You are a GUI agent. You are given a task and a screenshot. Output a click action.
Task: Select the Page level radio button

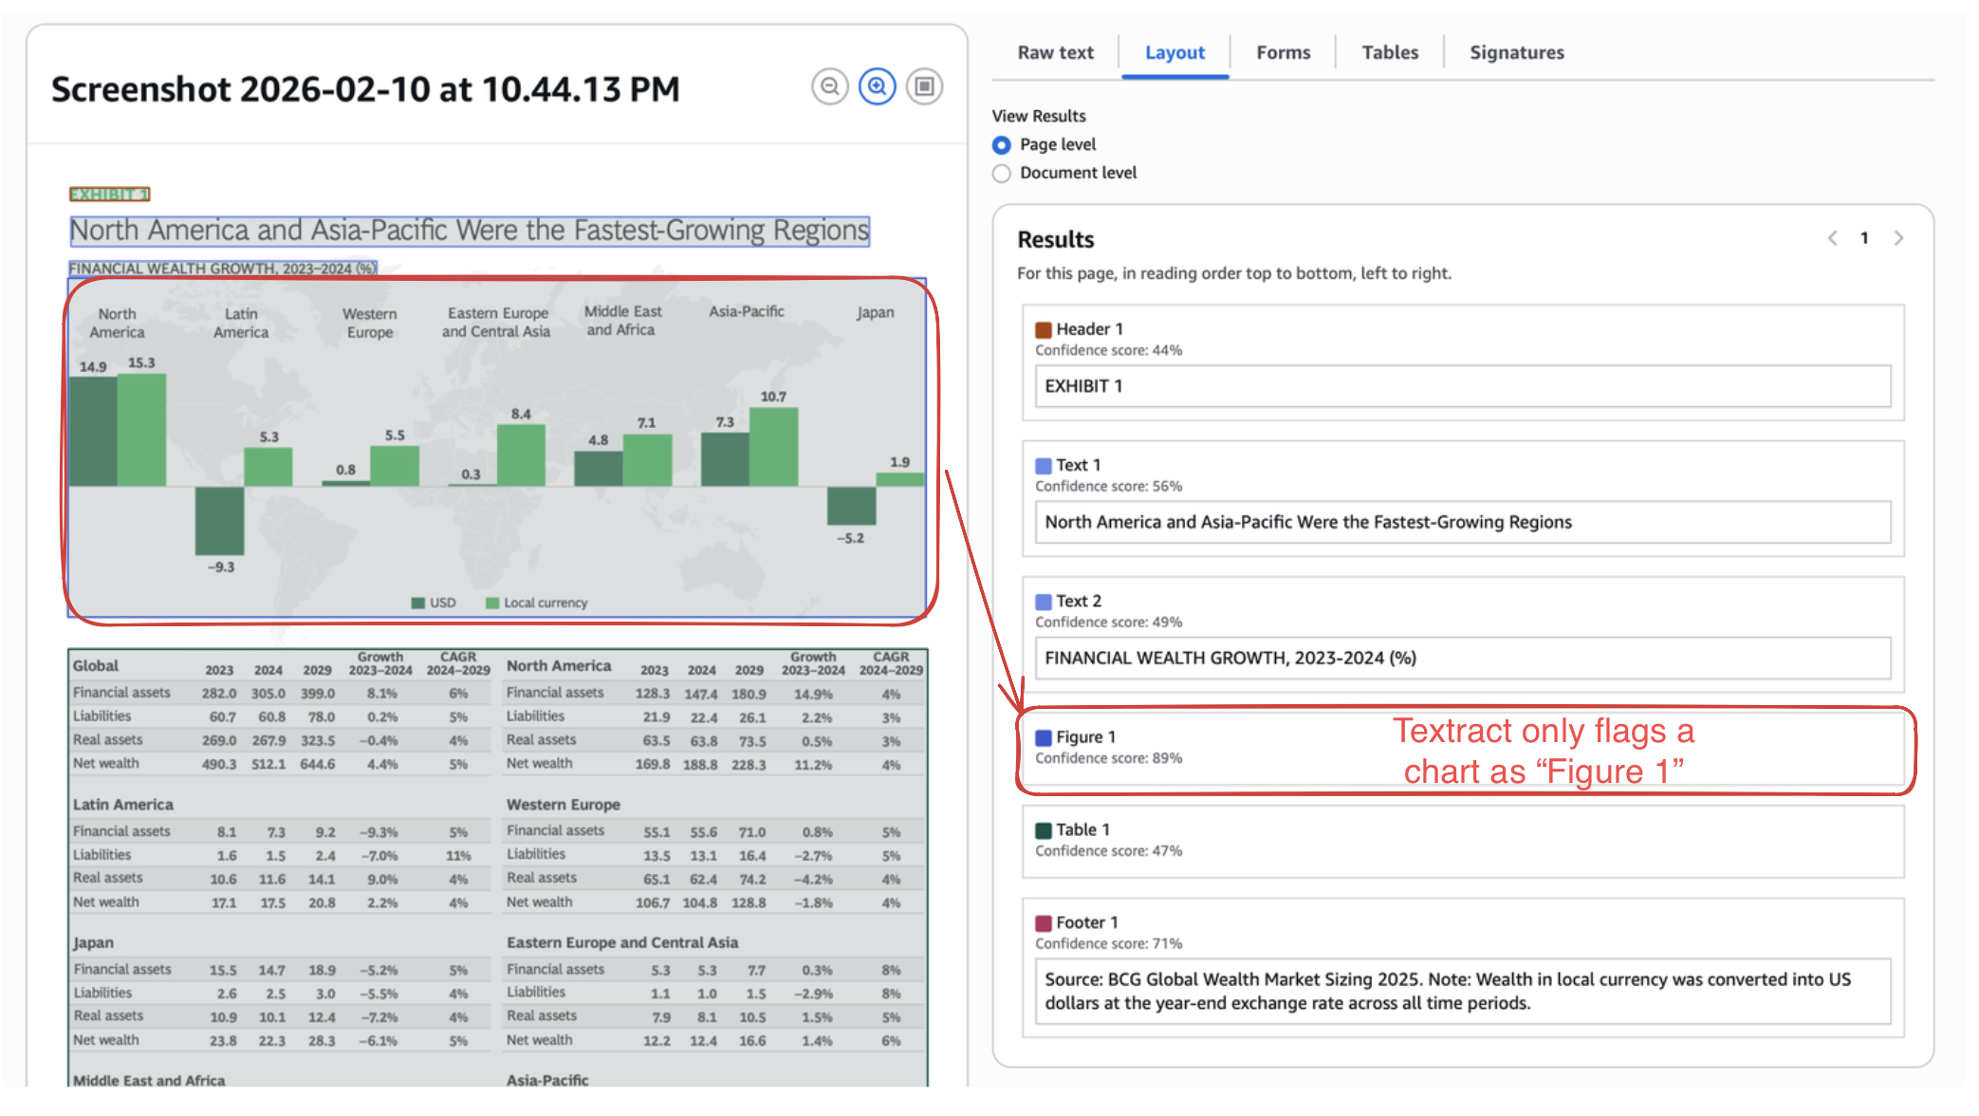click(1001, 145)
